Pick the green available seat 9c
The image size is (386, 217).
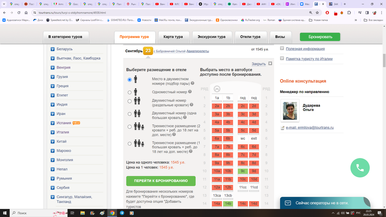pos(243,171)
